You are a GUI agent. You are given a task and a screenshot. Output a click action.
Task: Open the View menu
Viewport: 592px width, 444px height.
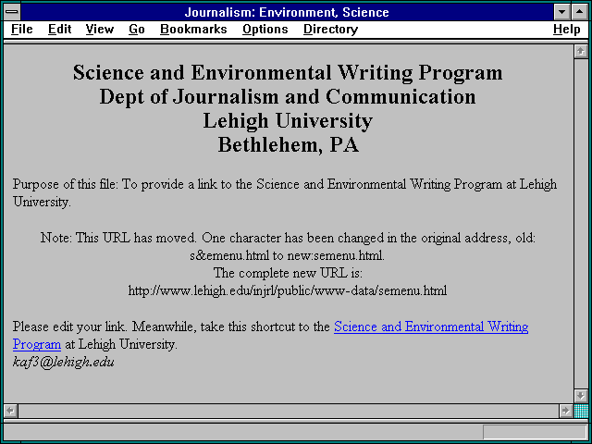100,29
